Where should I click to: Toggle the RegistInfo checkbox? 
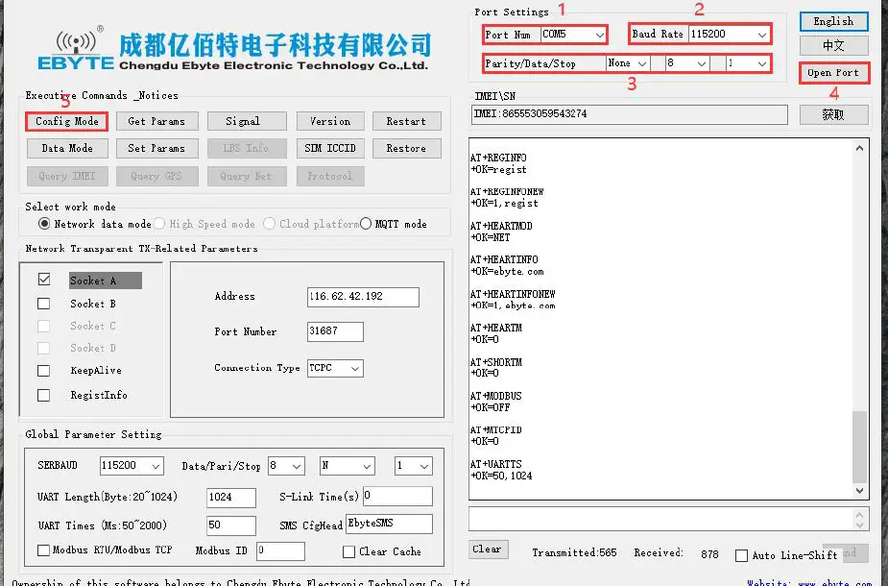pos(43,395)
